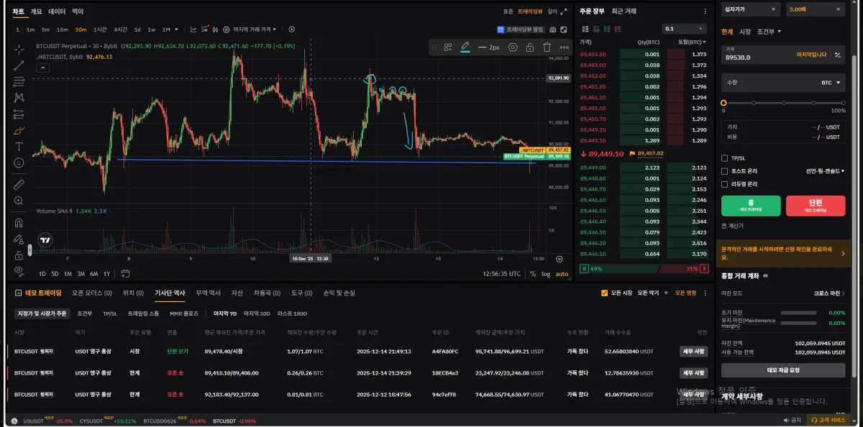Open the 오픈 오더스 (0) tab
This screenshot has height=427, width=863.
(91, 293)
